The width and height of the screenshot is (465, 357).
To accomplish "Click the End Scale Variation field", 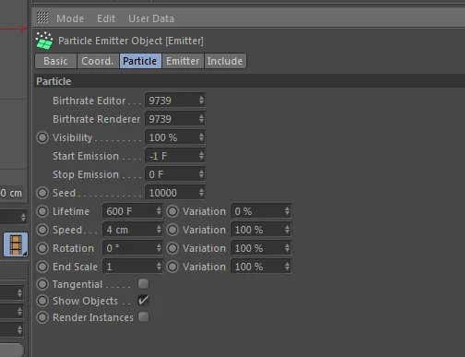I will click(x=261, y=267).
